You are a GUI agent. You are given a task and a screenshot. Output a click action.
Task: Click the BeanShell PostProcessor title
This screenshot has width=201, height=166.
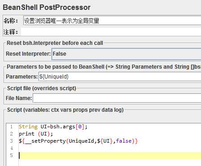click(x=47, y=8)
